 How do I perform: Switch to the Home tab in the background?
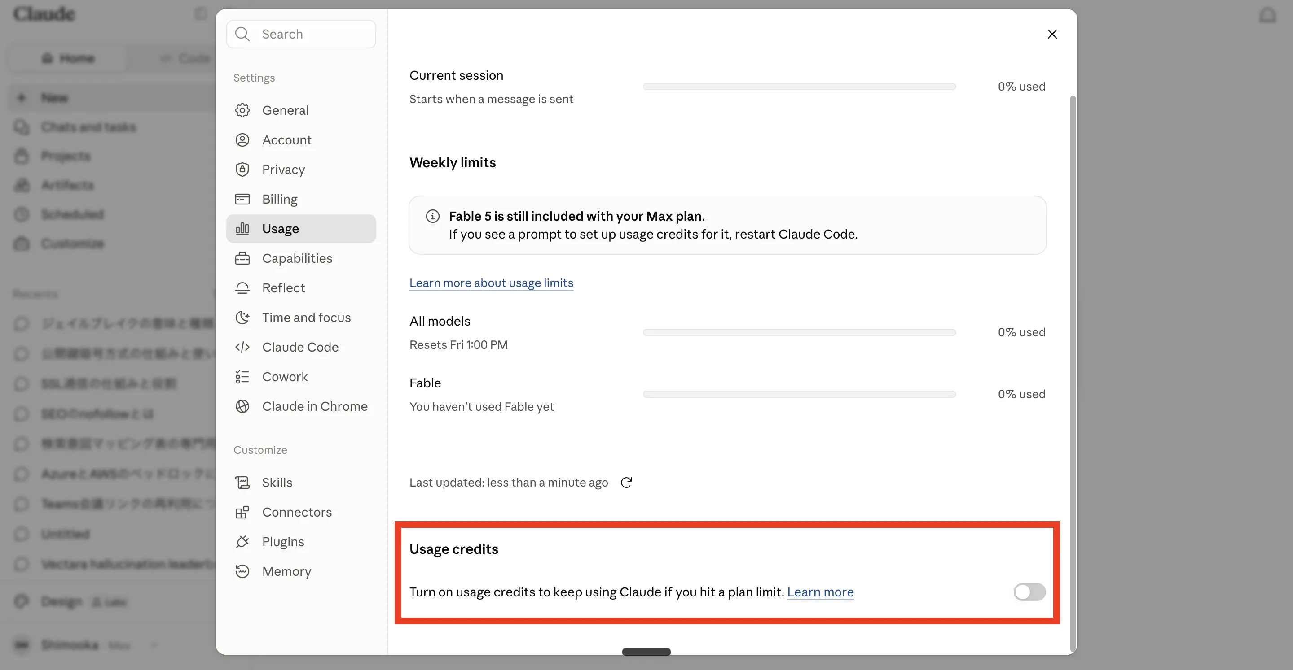pos(68,58)
